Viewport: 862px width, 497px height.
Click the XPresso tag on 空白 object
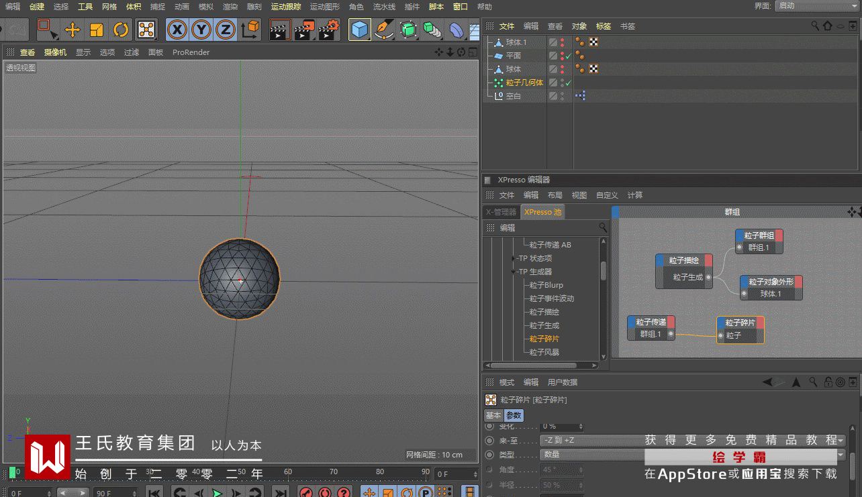coord(581,96)
